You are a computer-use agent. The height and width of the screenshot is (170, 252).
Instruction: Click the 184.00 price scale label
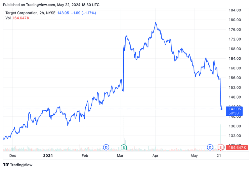[235, 10]
